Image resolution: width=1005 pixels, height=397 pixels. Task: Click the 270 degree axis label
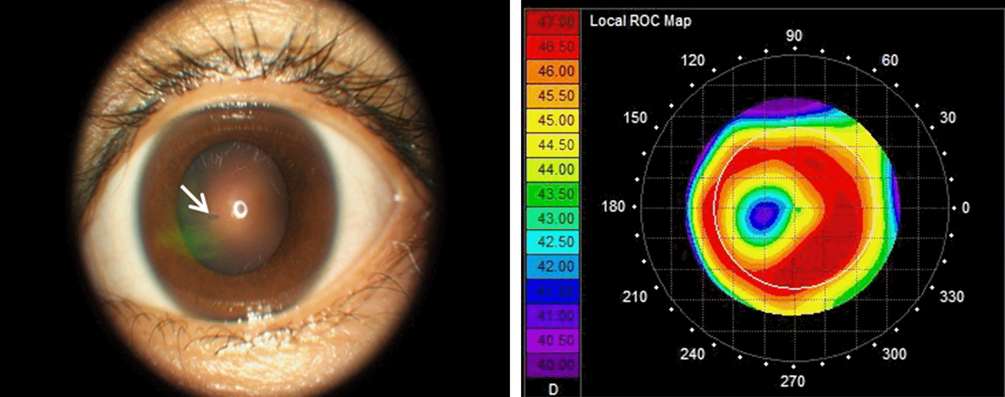pos(792,381)
